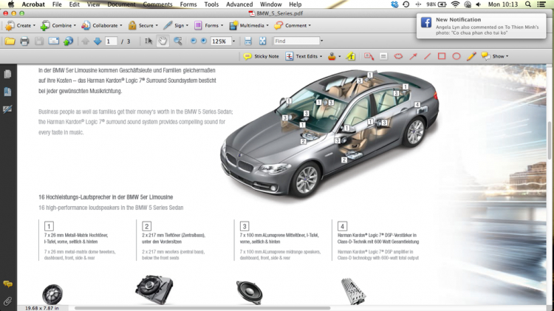Screen dimensions: 554x311
Task: Open the Window menu
Action: (x=270, y=4)
